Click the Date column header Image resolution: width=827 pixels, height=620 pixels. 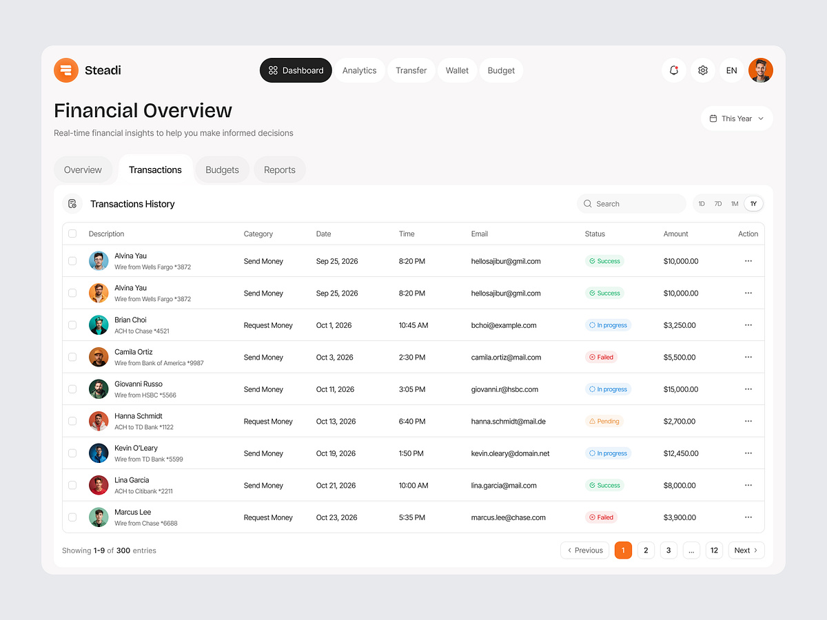click(324, 234)
